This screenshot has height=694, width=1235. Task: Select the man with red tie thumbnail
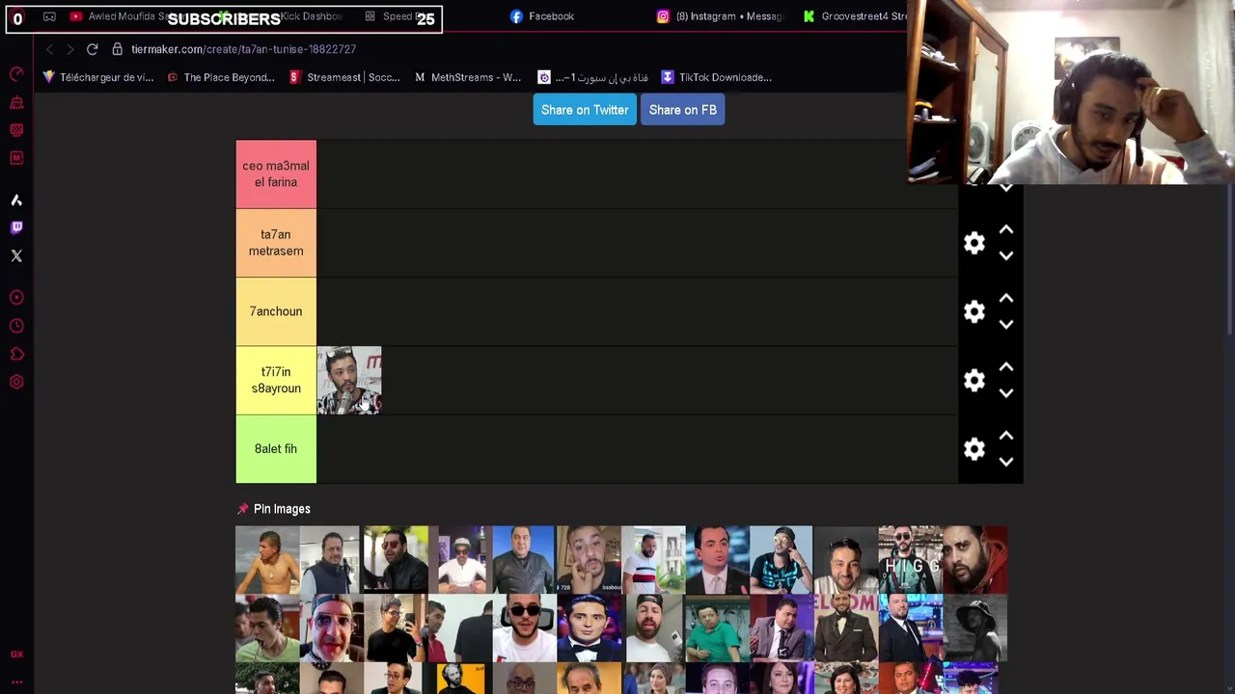click(717, 559)
